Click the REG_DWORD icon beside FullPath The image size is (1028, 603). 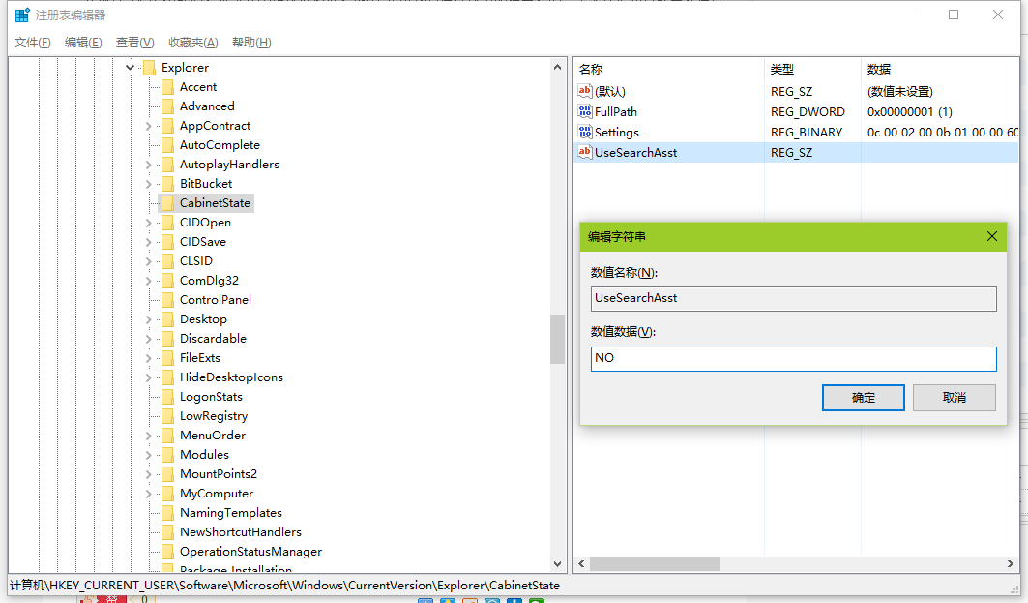pos(584,110)
